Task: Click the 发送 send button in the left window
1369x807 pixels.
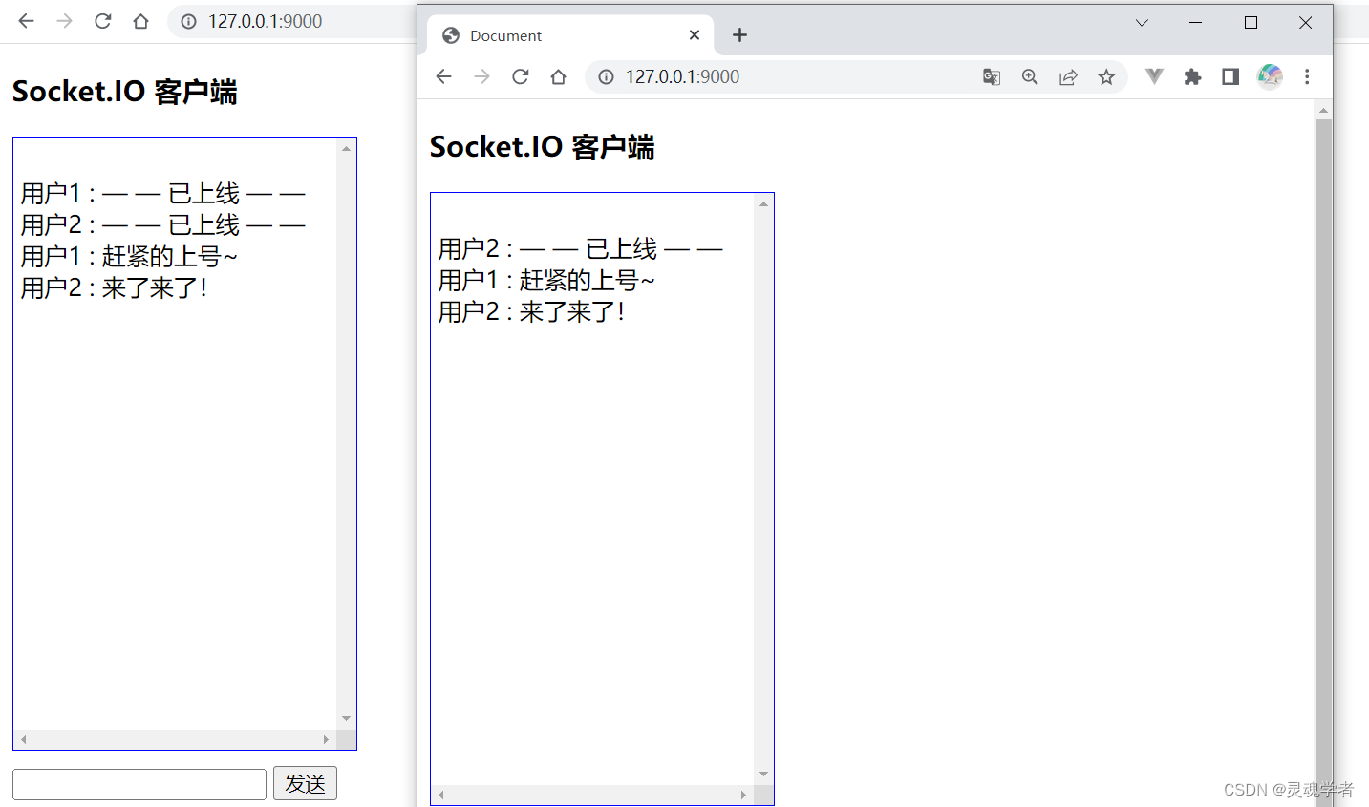Action: coord(305,783)
